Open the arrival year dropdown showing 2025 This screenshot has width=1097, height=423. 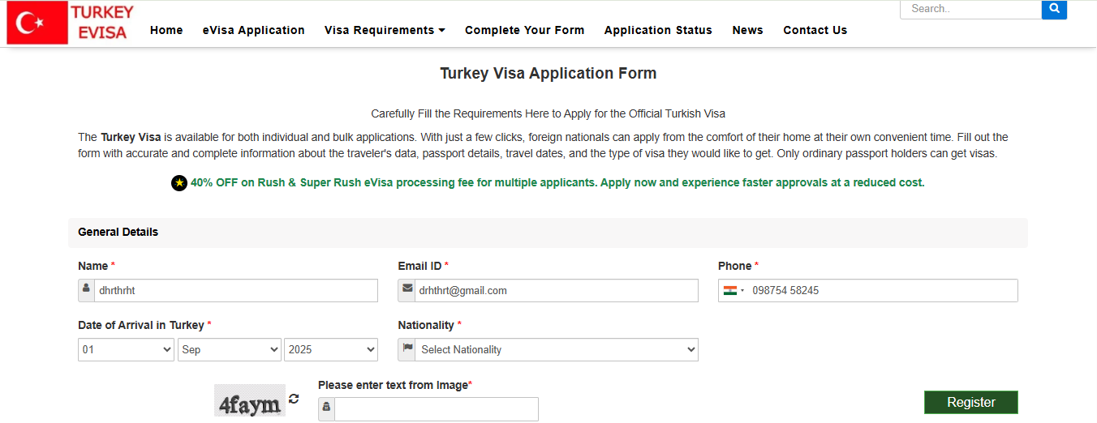tap(331, 349)
